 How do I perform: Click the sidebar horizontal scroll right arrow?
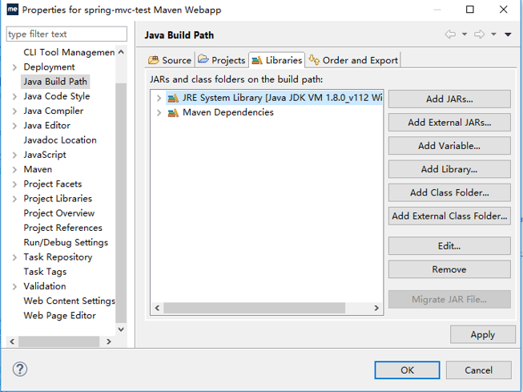point(108,341)
